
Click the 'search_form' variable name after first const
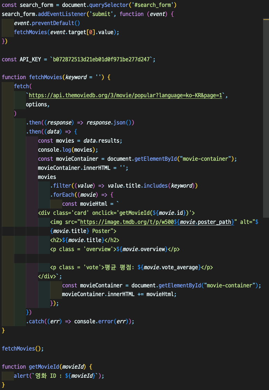(36, 5)
